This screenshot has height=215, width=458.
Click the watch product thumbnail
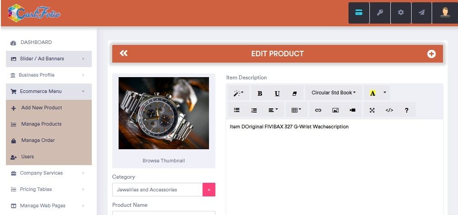(164, 113)
